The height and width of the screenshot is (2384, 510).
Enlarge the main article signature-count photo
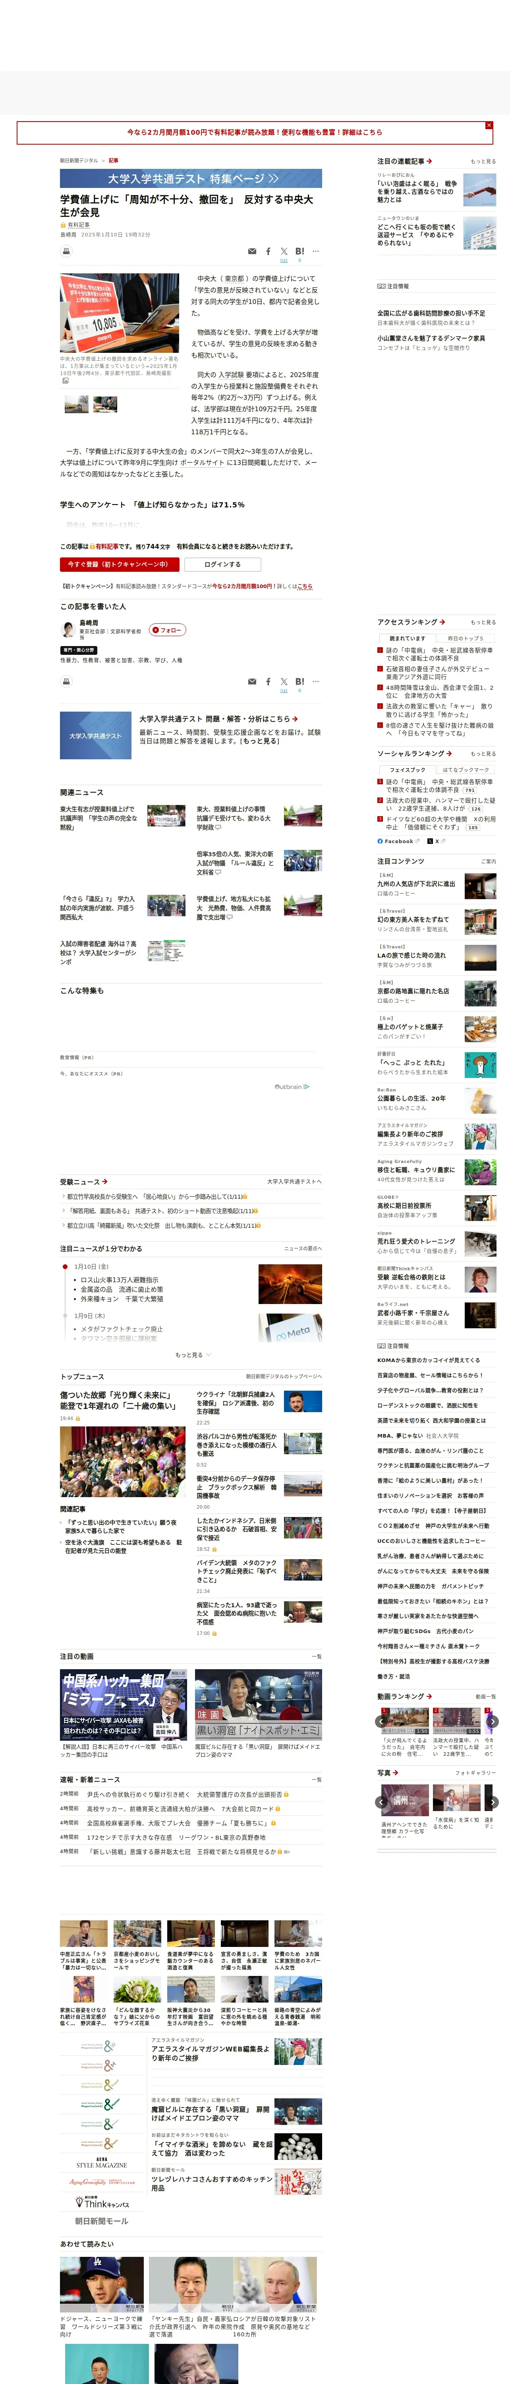[x=120, y=313]
